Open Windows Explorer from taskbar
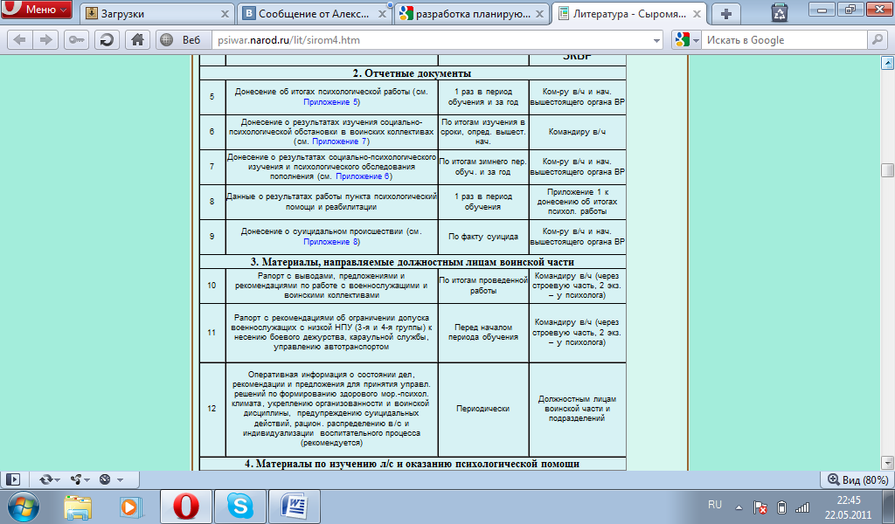 (78, 507)
